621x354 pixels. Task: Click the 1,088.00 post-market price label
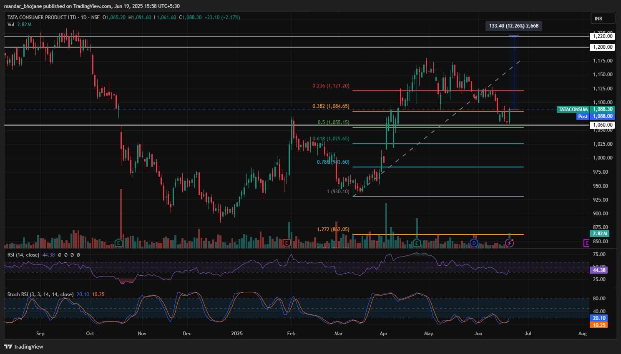(x=603, y=116)
